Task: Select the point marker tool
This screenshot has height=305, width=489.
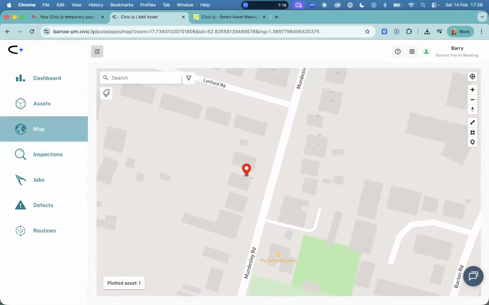Action: pyautogui.click(x=473, y=142)
